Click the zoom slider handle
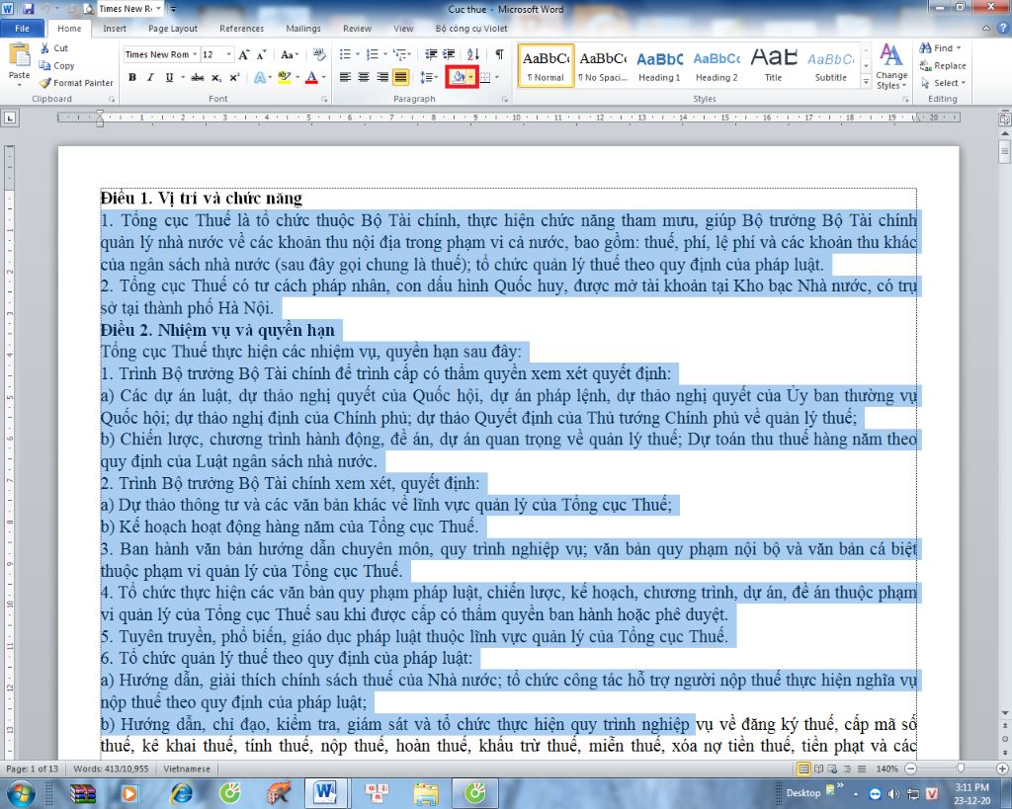The image size is (1012, 809). pyautogui.click(x=961, y=769)
